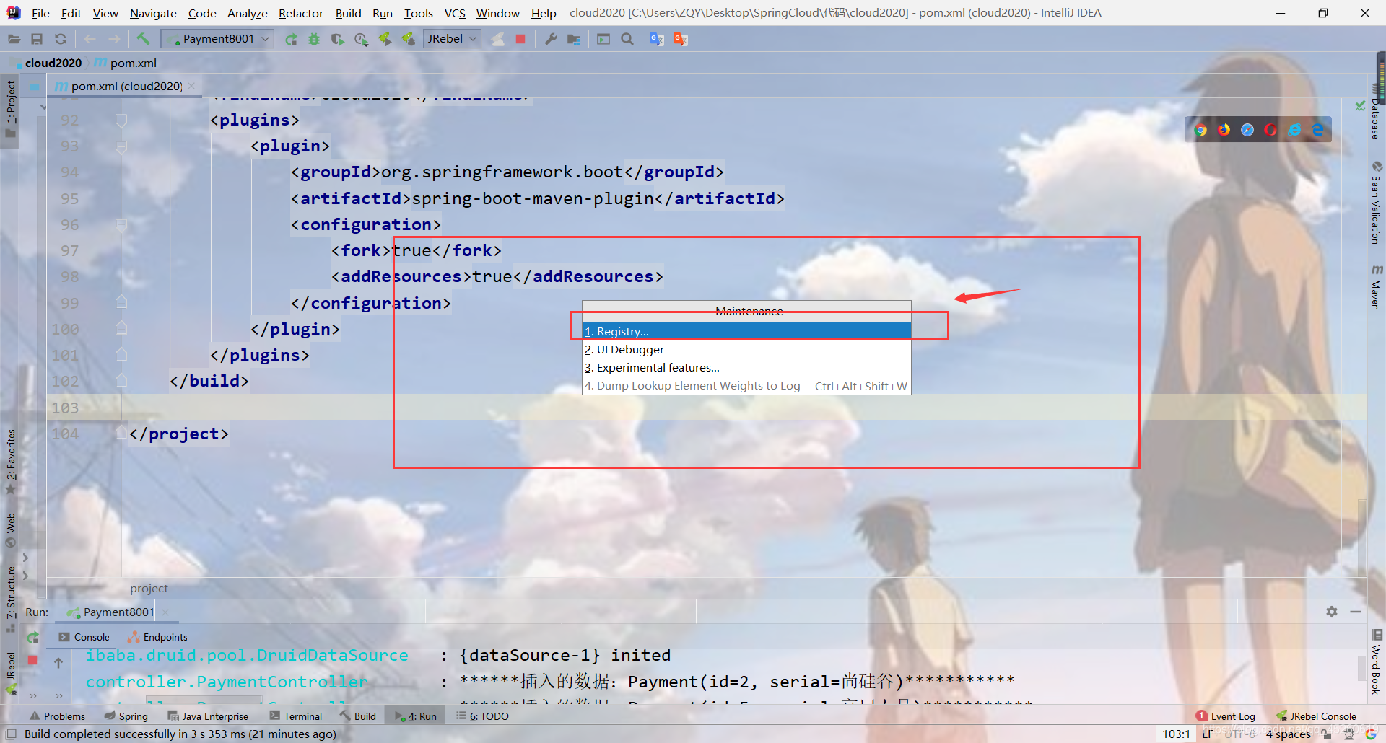Navigate forward with the right arrow
The width and height of the screenshot is (1386, 743).
click(x=114, y=39)
